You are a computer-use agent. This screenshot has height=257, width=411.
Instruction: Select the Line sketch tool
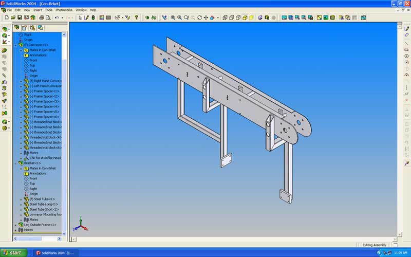(406, 43)
